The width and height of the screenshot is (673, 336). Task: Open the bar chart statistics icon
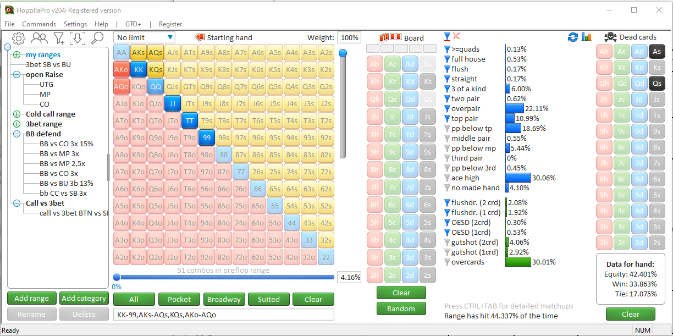pyautogui.click(x=587, y=37)
